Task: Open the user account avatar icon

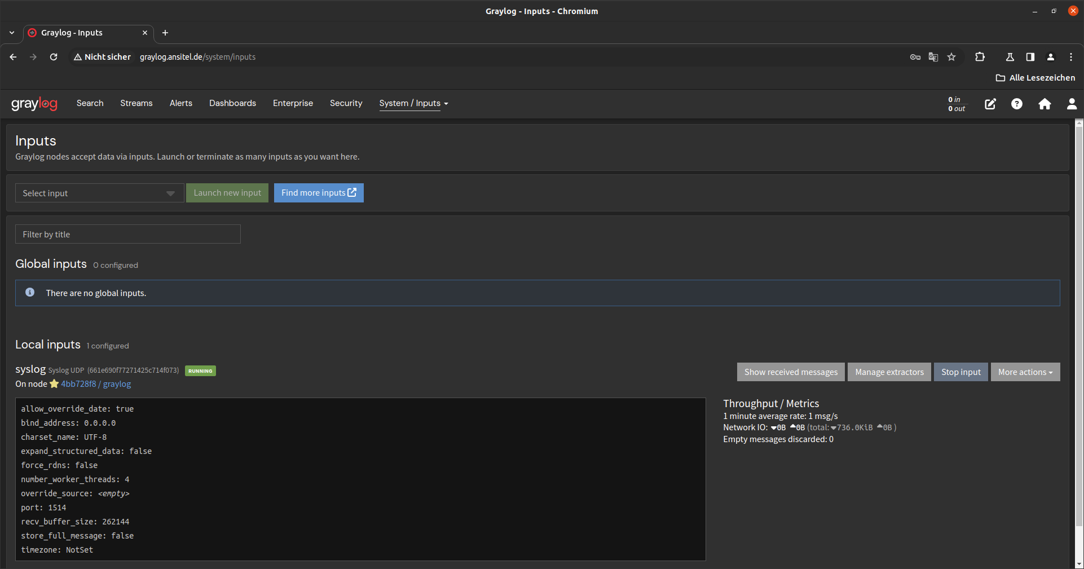Action: click(1071, 104)
